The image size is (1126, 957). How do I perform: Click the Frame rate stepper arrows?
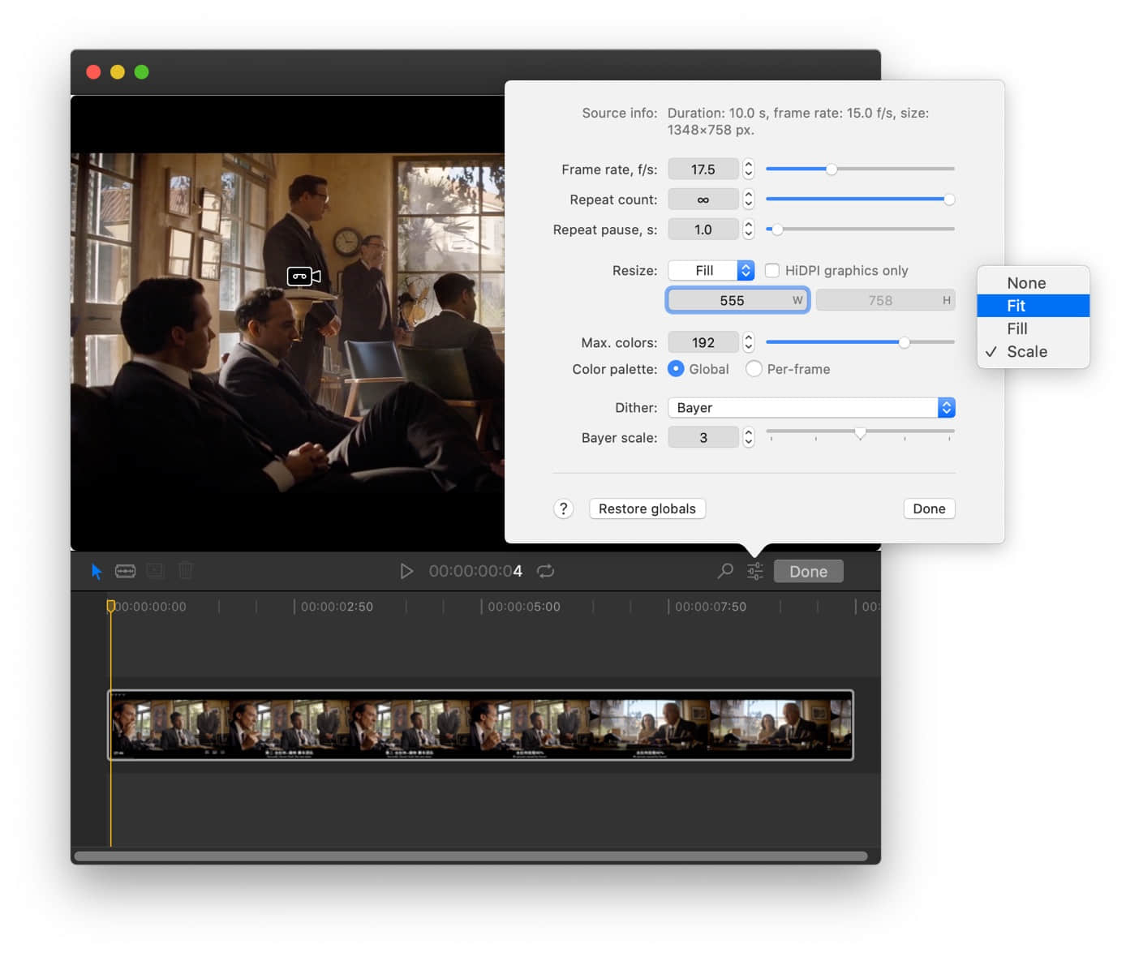pyautogui.click(x=749, y=169)
